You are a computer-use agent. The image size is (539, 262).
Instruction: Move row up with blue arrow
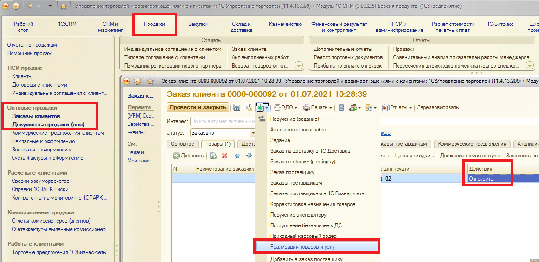click(238, 156)
